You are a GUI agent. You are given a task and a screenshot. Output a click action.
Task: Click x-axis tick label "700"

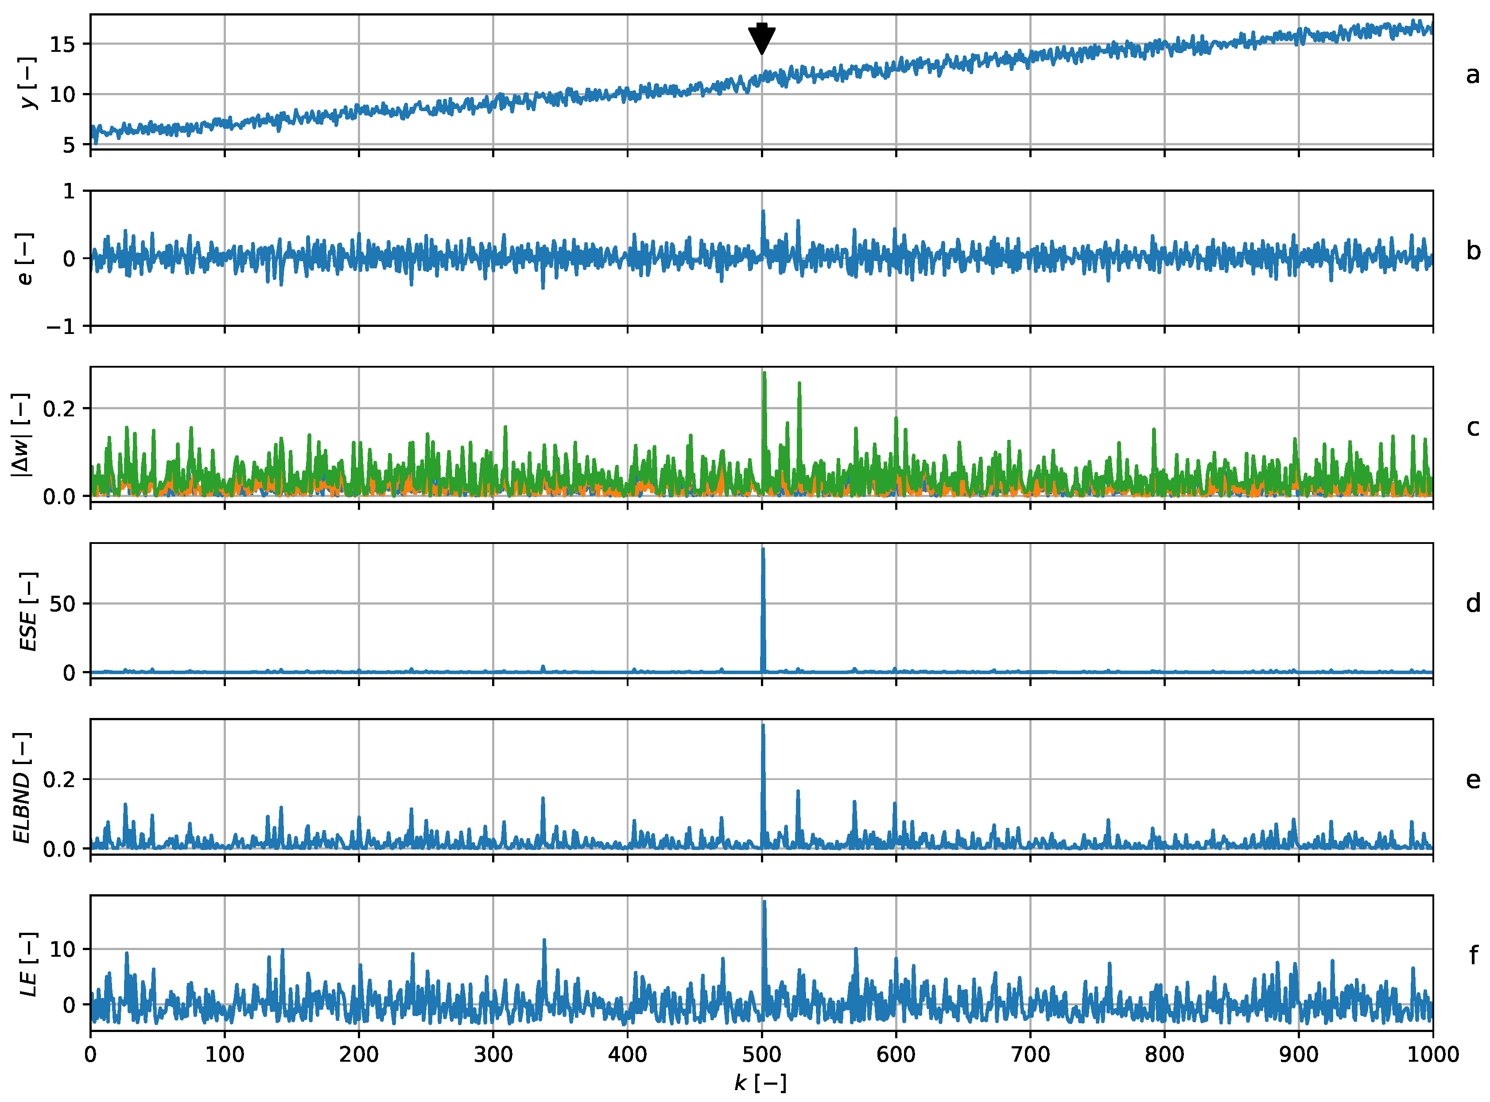(x=1030, y=1055)
